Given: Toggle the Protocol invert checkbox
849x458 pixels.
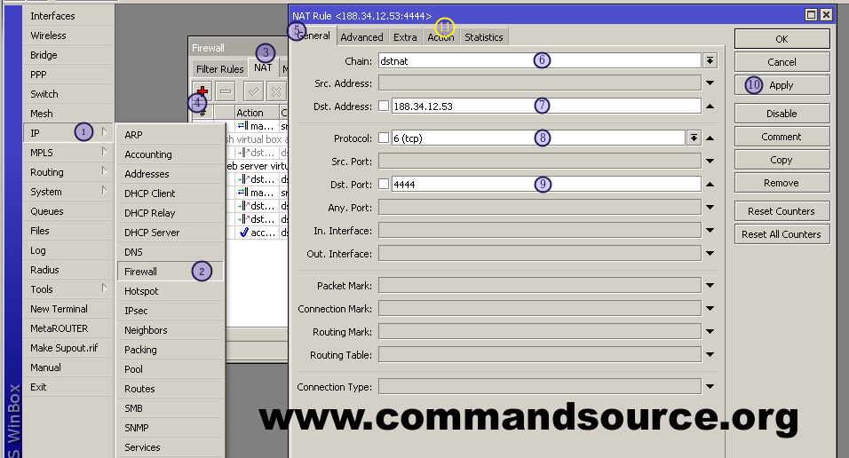Looking at the screenshot, I should point(384,138).
